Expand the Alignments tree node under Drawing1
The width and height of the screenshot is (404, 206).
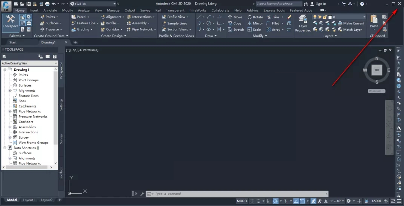[x=10, y=91]
